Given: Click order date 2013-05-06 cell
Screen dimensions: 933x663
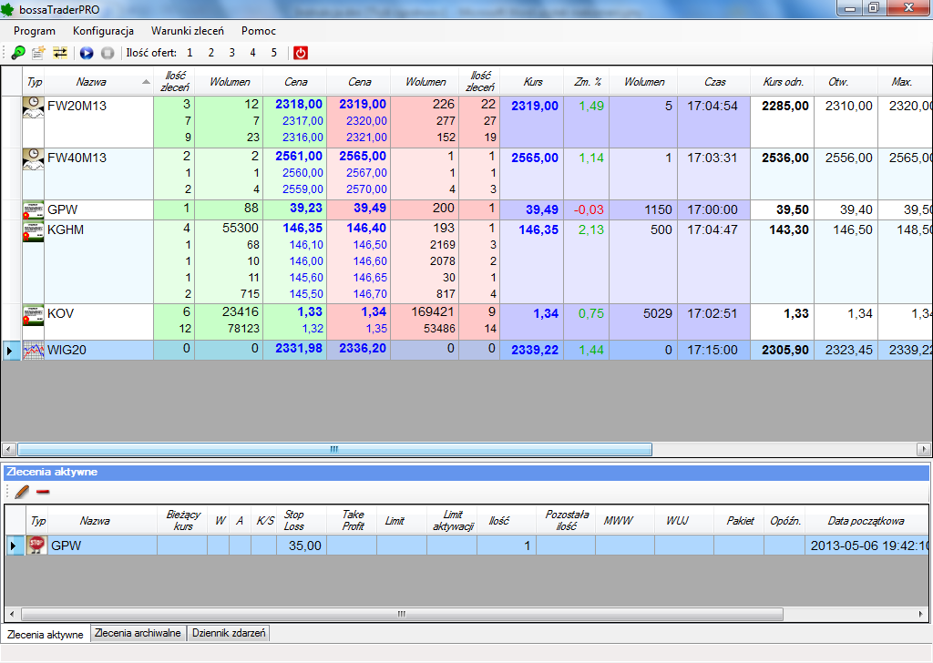Looking at the screenshot, I should pyautogui.click(x=867, y=546).
